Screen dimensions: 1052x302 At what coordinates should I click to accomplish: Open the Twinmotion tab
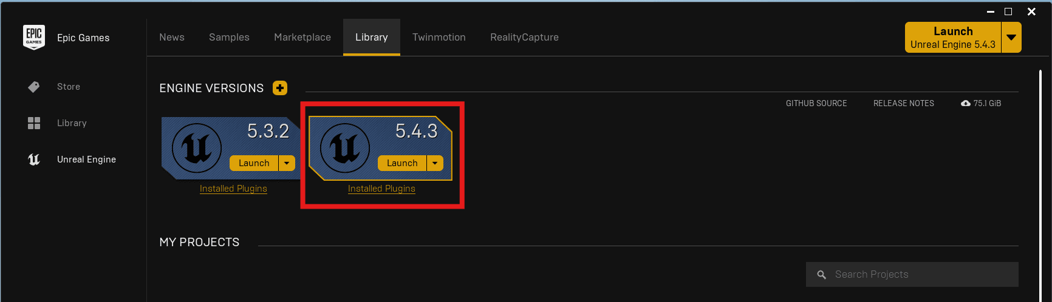[439, 37]
